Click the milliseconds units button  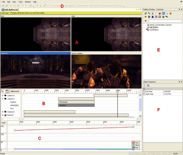click(15, 91)
